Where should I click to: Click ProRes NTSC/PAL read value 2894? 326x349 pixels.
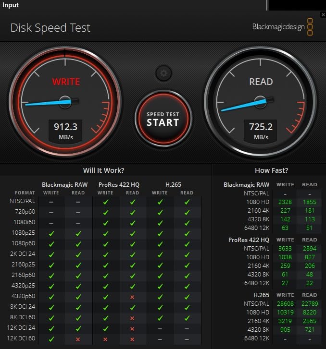tap(310, 249)
